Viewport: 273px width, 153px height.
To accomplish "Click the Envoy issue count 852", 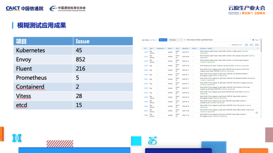I will (x=81, y=59).
